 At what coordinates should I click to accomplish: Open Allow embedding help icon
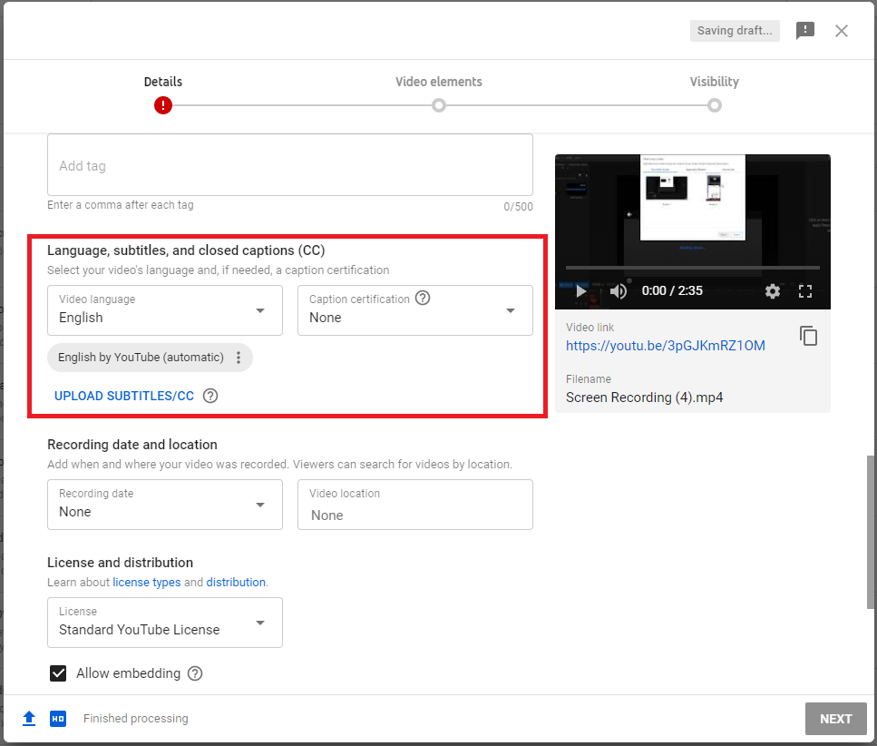click(195, 673)
